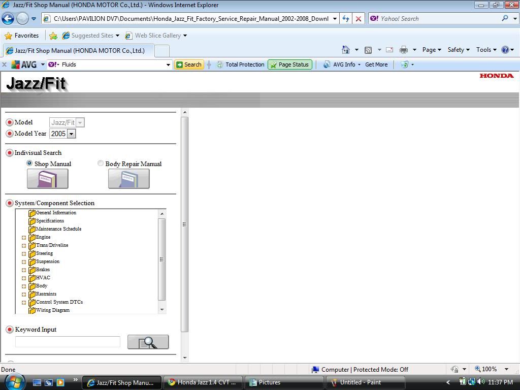520x390 pixels.
Task: Click the left pane vertical scrollbar
Action: point(185,224)
